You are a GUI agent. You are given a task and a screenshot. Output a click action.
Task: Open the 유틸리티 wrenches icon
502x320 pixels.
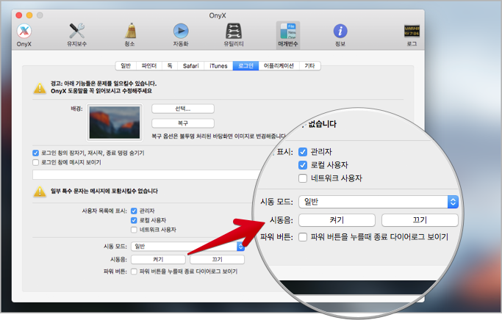click(234, 34)
